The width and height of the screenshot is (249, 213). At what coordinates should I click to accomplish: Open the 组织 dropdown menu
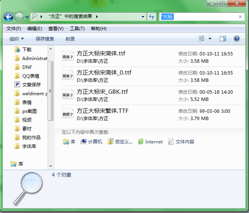[17, 39]
